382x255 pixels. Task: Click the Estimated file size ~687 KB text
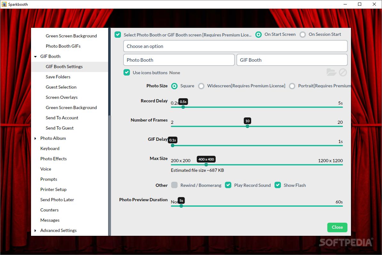(197, 170)
